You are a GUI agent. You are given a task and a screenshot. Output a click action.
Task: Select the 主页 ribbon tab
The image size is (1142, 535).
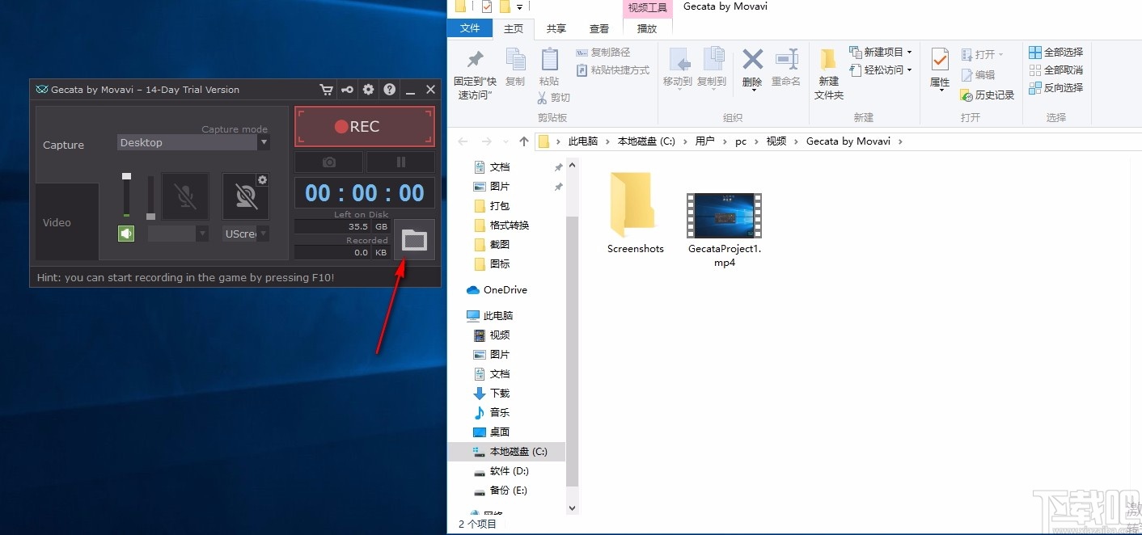click(x=514, y=28)
